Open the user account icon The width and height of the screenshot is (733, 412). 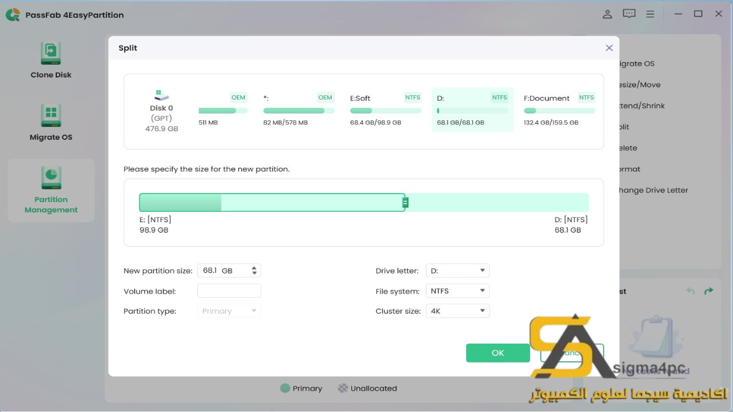click(x=607, y=14)
